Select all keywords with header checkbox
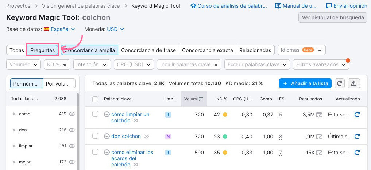 pyautogui.click(x=95, y=99)
